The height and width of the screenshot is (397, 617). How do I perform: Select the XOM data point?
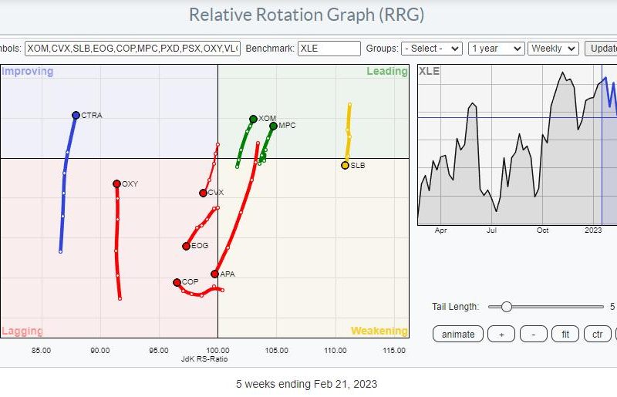pyautogui.click(x=254, y=119)
